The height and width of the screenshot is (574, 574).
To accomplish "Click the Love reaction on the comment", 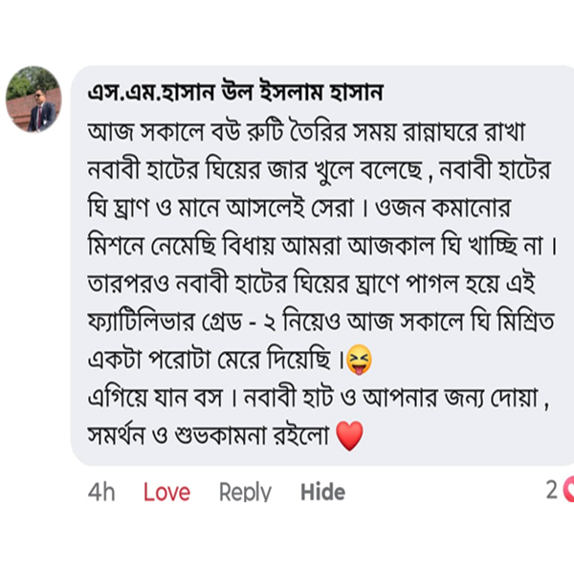I will tap(166, 492).
